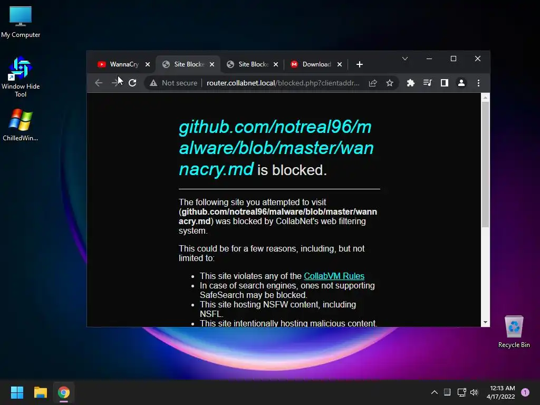The image size is (540, 405).
Task: Close the second Site Blocked tab
Action: 276,64
